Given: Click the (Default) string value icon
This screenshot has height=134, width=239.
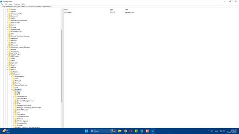Looking at the screenshot, I should coord(65,12).
